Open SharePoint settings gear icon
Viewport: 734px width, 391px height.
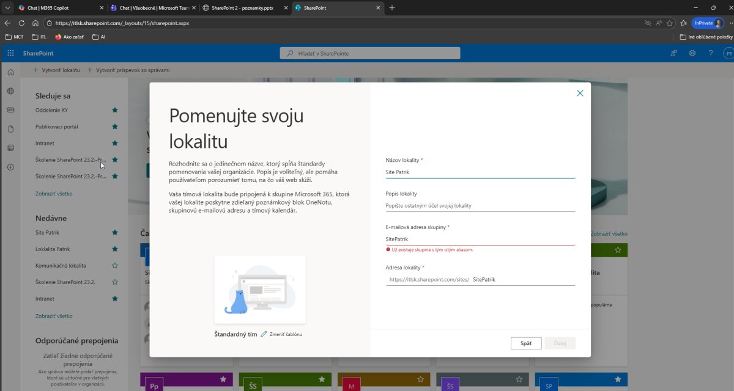[x=692, y=53]
